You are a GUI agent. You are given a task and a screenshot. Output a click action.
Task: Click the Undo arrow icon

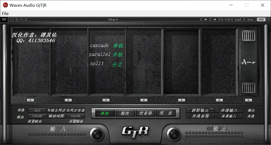tap(12, 19)
